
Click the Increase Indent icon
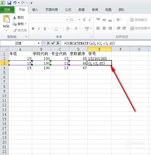point(124,28)
